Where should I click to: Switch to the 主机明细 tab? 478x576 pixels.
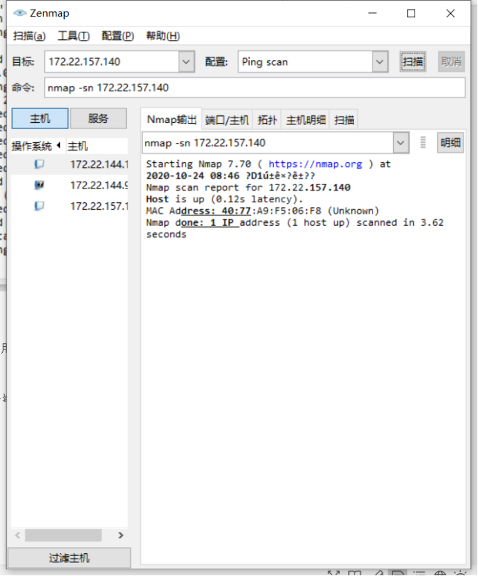(306, 119)
